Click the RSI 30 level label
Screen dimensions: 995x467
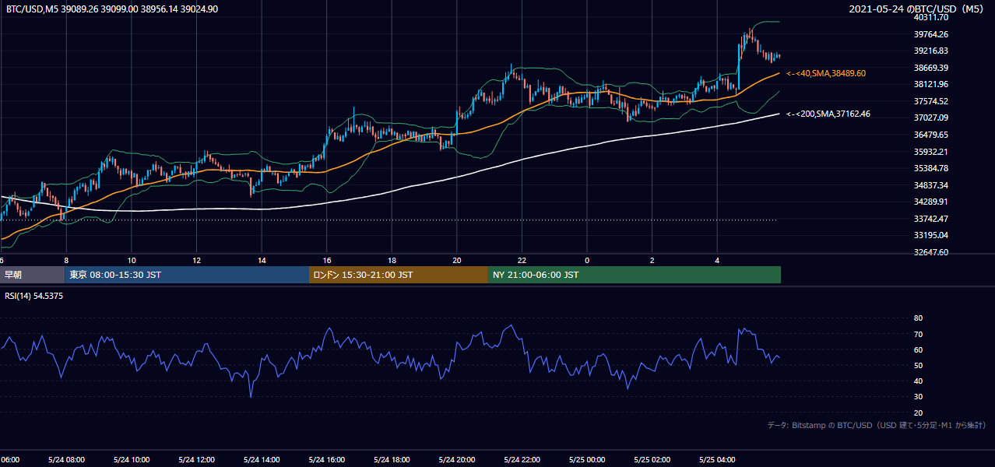coord(918,397)
